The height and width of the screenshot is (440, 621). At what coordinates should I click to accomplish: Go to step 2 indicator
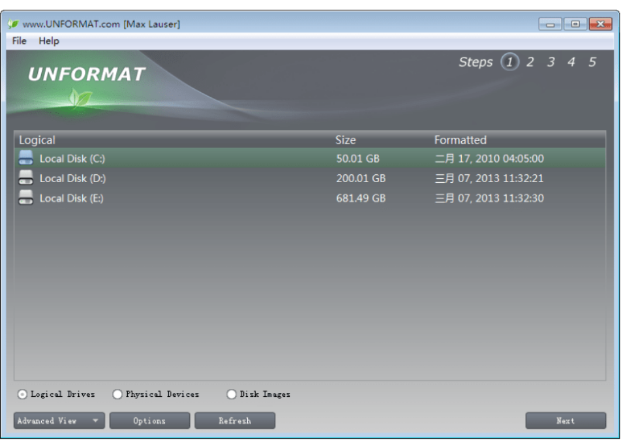tap(530, 62)
